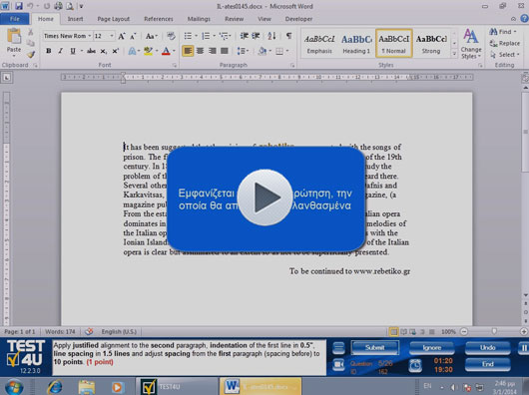Open Line and Paragraph Spacing dropdown

pyautogui.click(x=243, y=51)
